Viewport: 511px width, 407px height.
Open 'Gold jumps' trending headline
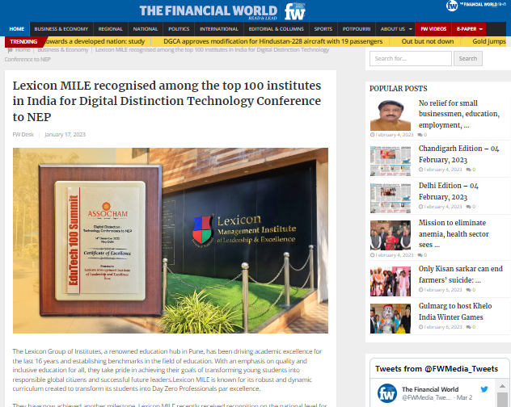click(489, 41)
